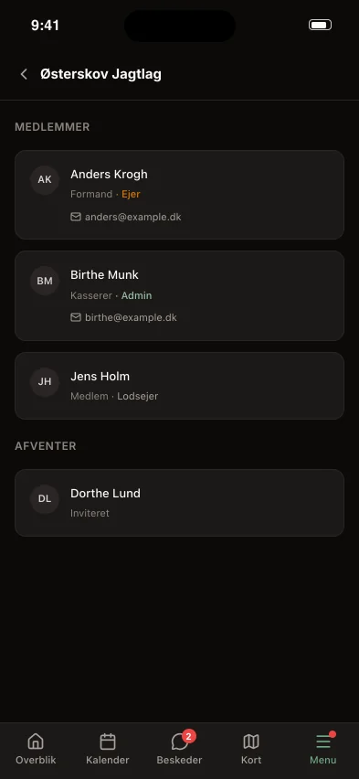Tap the envelope icon beside birthe@example.dk
359x779 pixels.
pos(76,317)
